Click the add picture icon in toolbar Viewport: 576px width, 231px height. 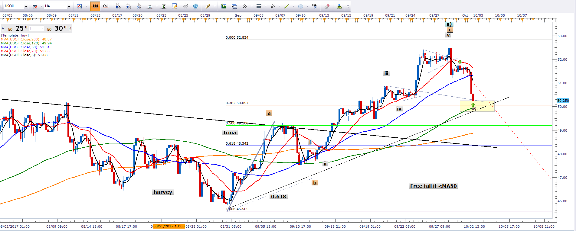click(224, 6)
